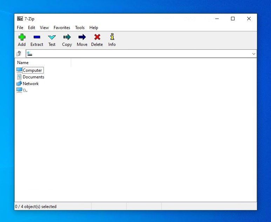
Task: Click the drive icon in the address bar
Action: 29,54
